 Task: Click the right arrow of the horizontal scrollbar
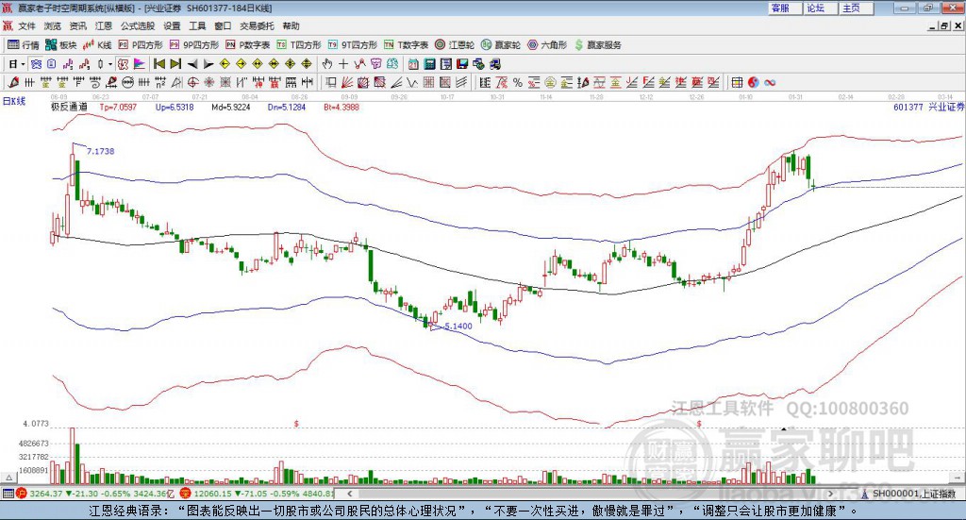point(830,494)
